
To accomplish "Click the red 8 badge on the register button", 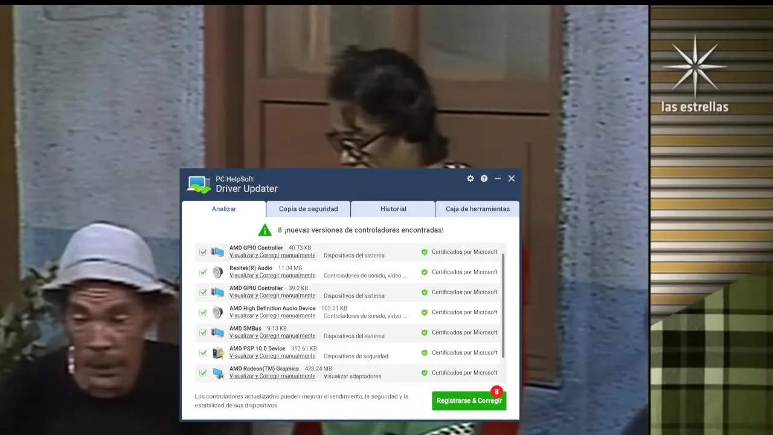I will point(496,391).
